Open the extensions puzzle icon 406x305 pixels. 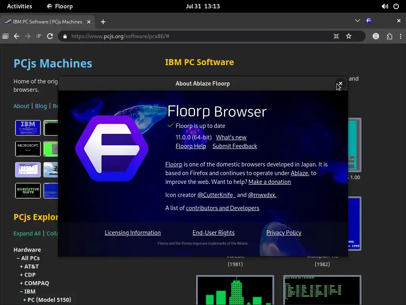coord(389,36)
